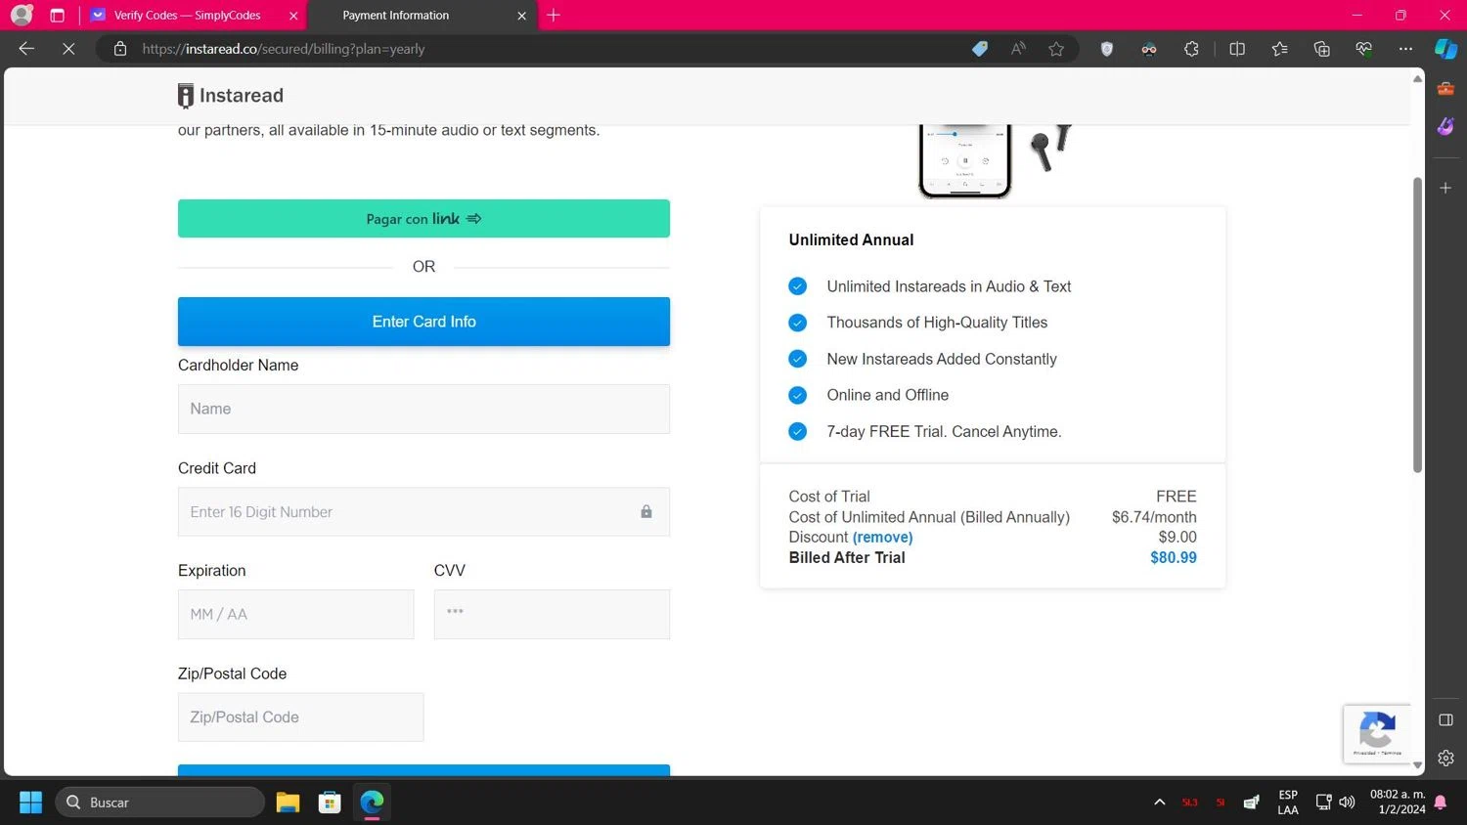
Task: View site information lock icon
Action: pyautogui.click(x=120, y=49)
